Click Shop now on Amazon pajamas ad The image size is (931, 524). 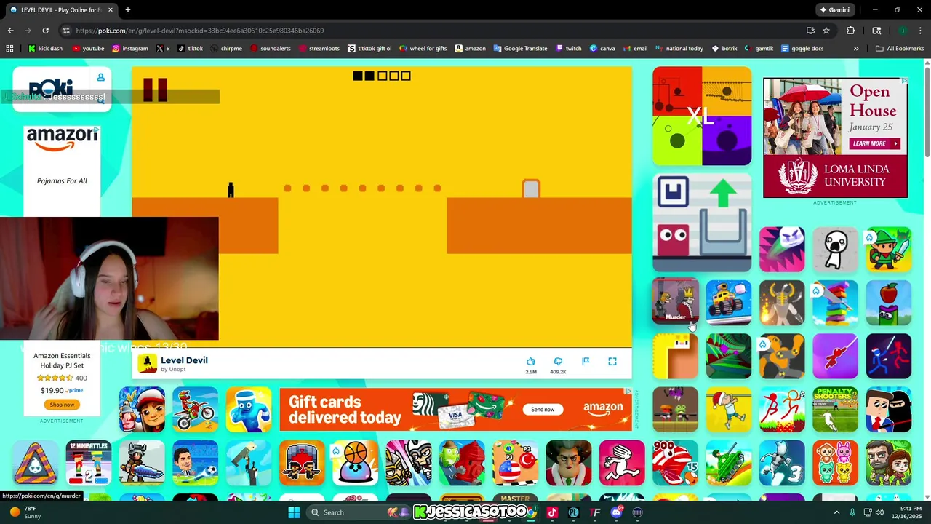tap(62, 405)
